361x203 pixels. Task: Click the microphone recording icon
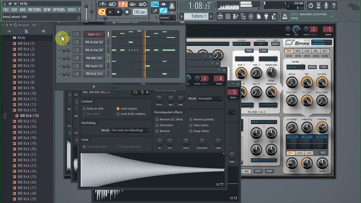tap(326, 5)
